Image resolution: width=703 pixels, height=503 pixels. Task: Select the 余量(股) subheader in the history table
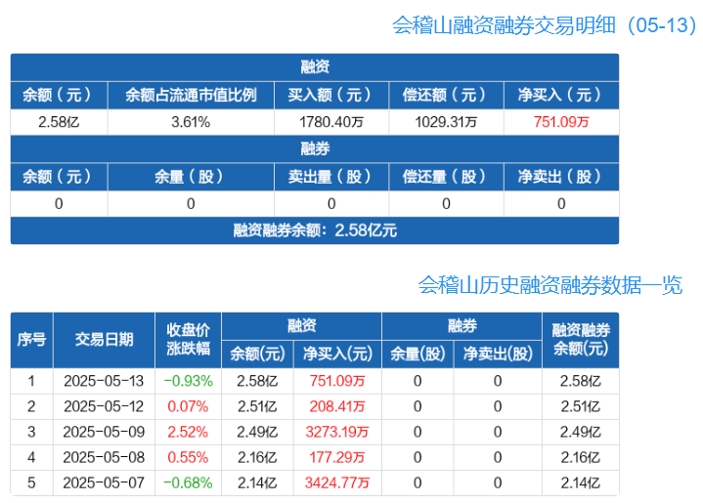[x=417, y=355]
